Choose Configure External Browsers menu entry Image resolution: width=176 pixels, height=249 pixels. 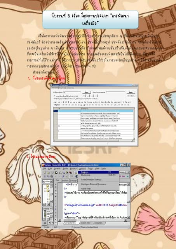pyautogui.click(x=94, y=184)
